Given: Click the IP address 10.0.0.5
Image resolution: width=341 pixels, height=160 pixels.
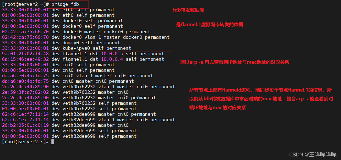Looking at the screenshot, I should coord(112,54).
